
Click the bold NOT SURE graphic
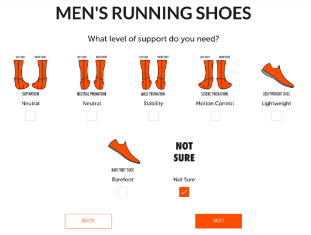tap(184, 152)
